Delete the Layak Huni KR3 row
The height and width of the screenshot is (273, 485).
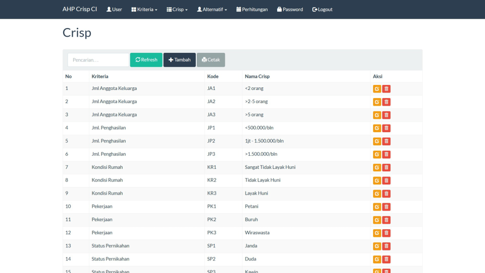click(x=386, y=194)
